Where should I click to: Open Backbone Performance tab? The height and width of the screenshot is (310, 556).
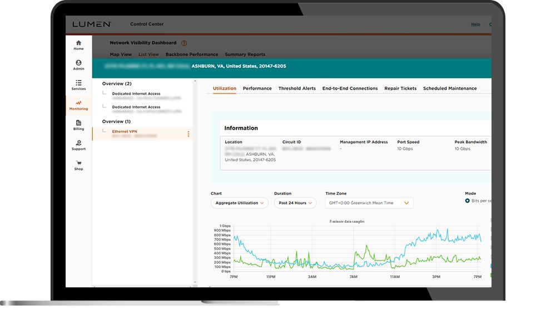click(x=192, y=55)
